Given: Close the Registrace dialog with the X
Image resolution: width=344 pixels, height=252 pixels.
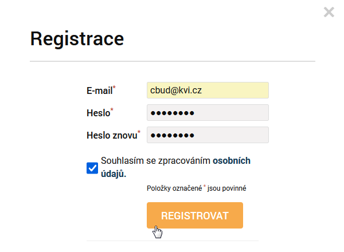Looking at the screenshot, I should tap(329, 12).
